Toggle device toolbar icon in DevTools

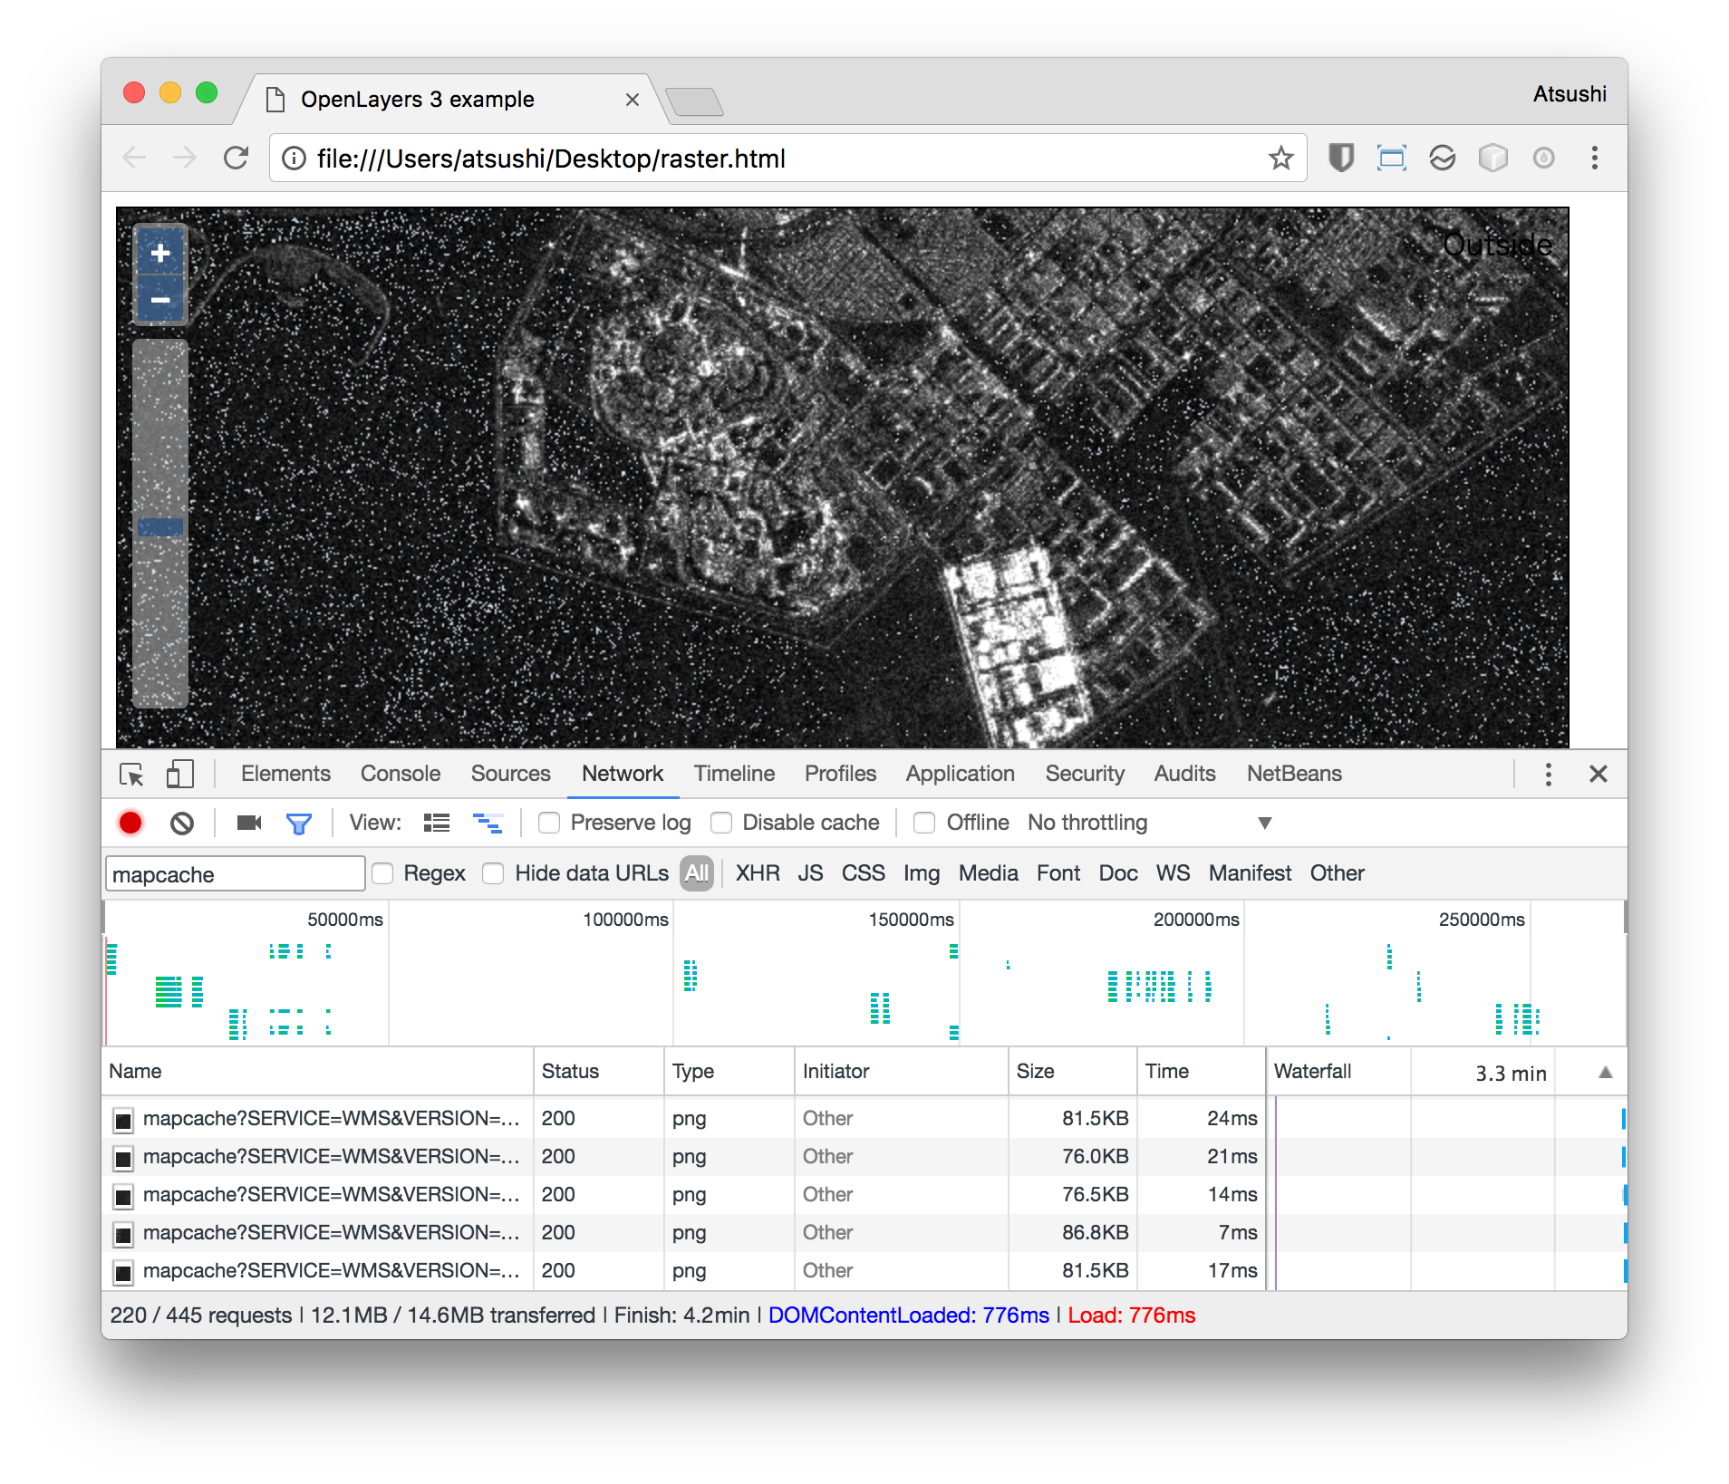179,774
